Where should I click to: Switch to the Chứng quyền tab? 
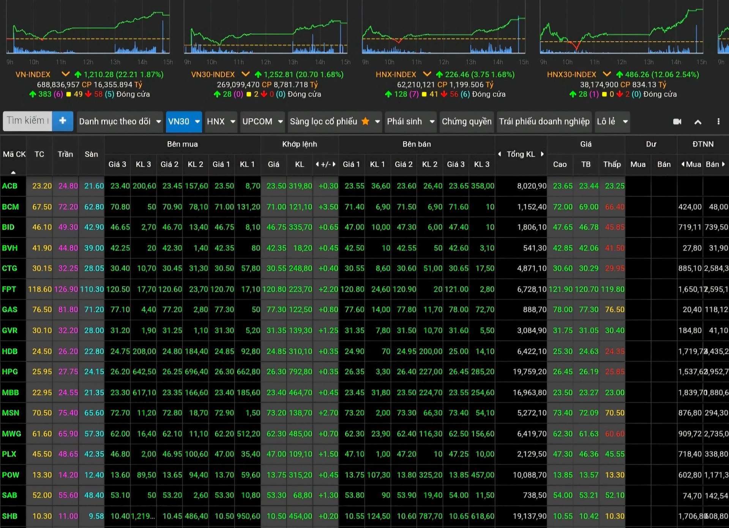coord(467,121)
